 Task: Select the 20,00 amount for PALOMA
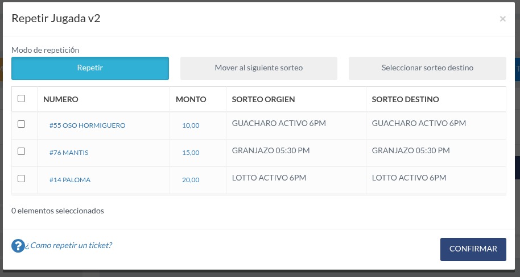[191, 180]
